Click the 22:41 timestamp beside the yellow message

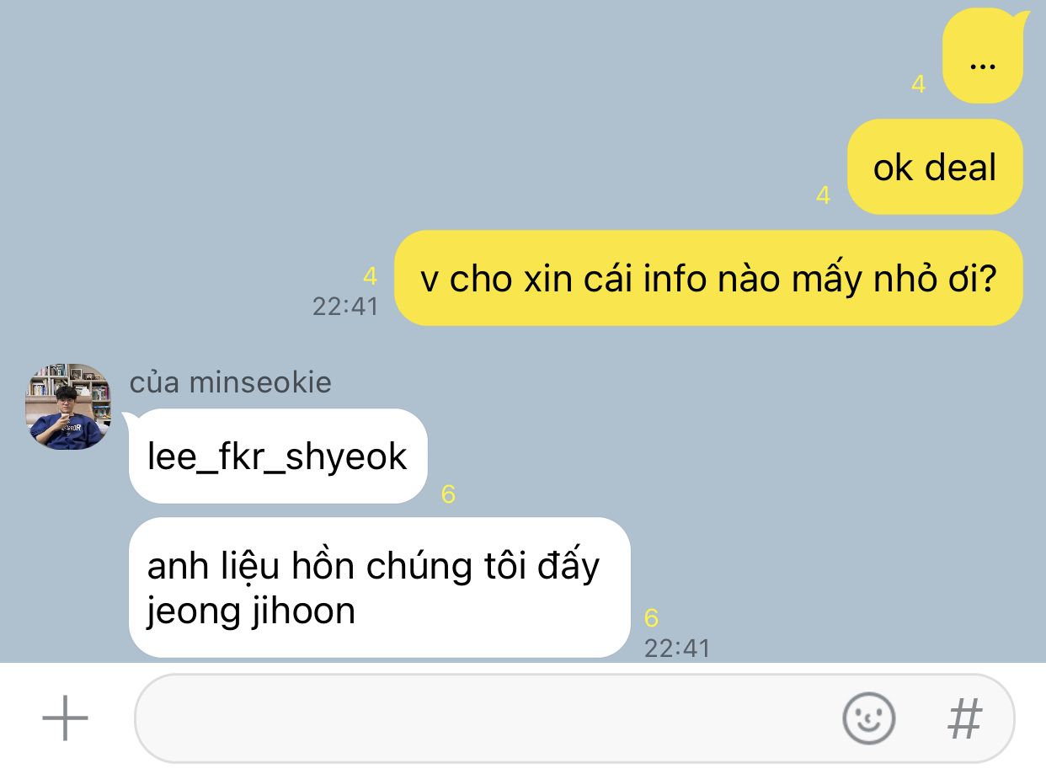(345, 306)
